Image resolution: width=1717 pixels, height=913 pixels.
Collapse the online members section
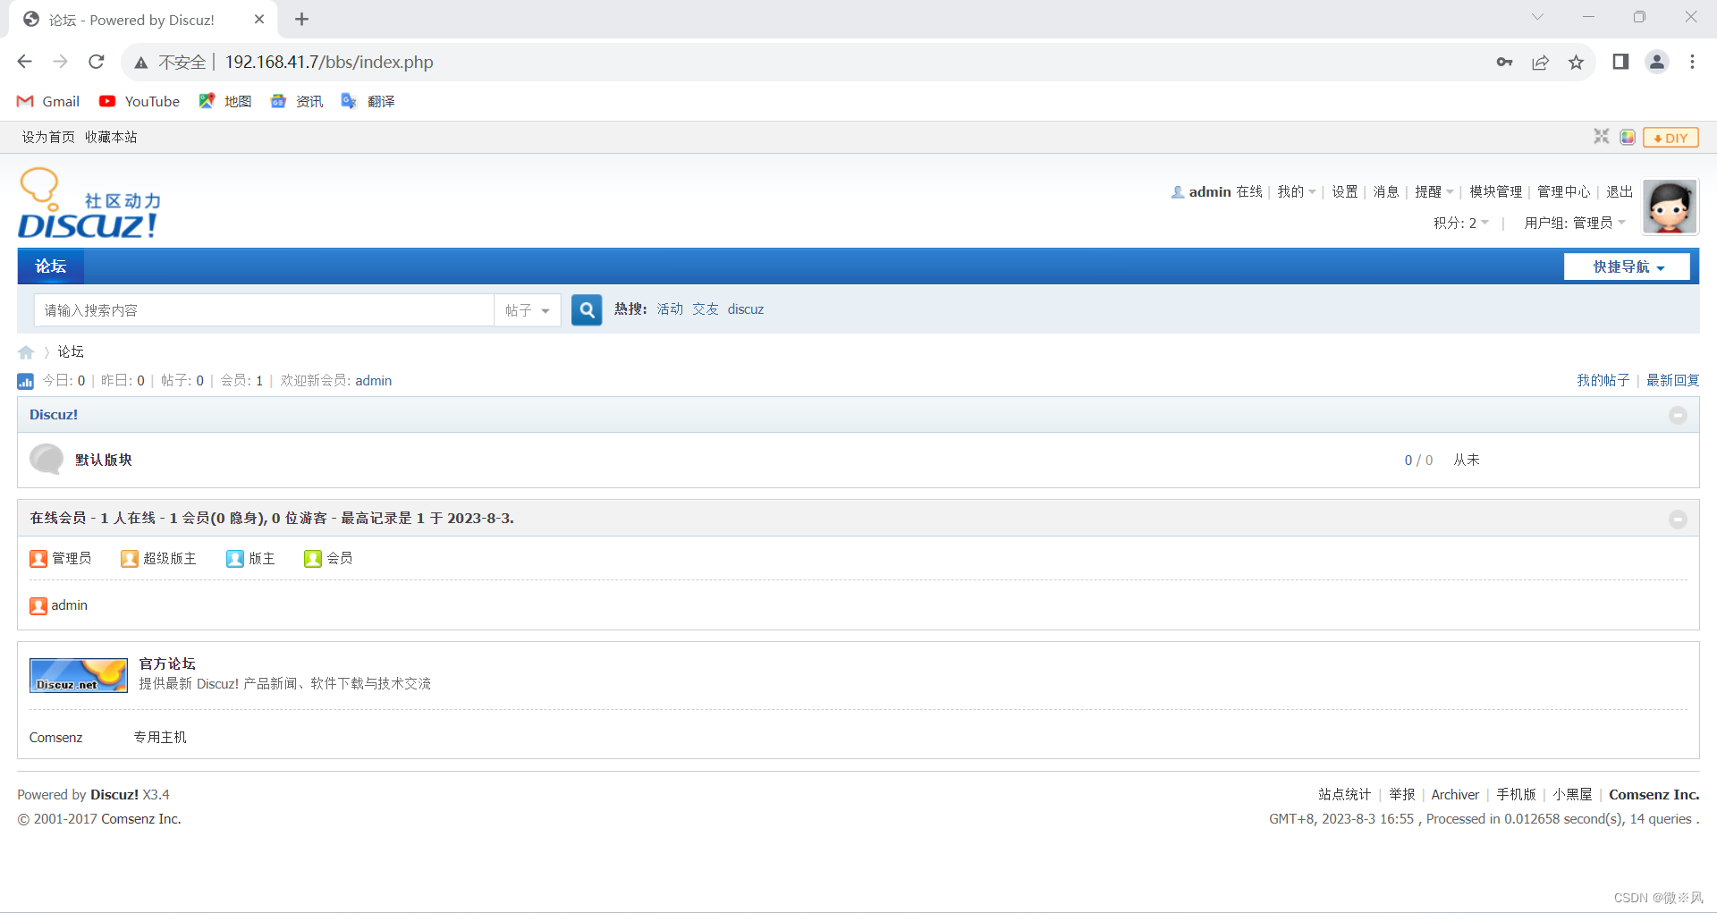click(1678, 520)
